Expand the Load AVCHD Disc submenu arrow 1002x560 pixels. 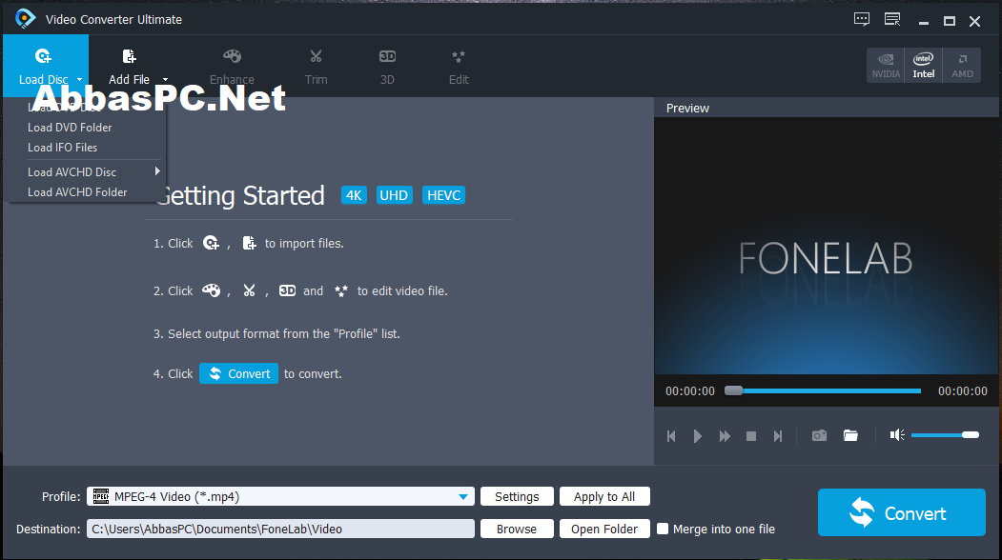[157, 171]
